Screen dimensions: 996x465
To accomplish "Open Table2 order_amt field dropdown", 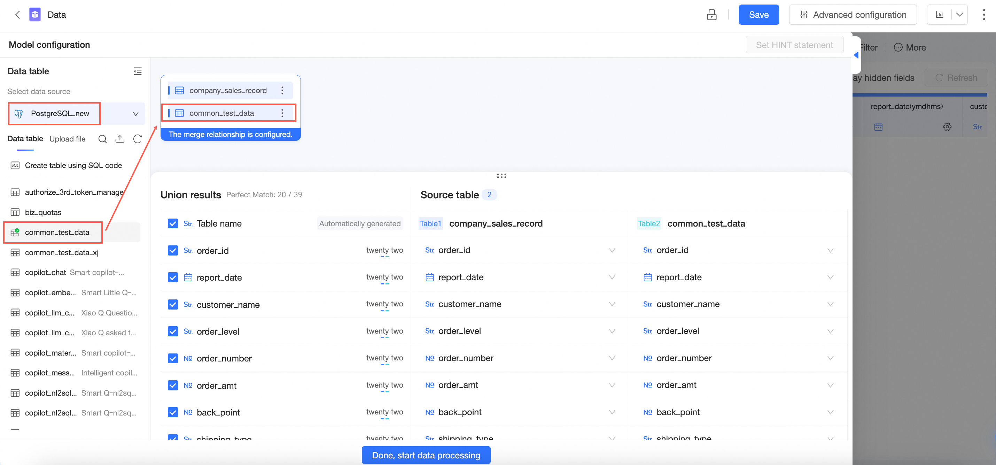I will (x=830, y=385).
